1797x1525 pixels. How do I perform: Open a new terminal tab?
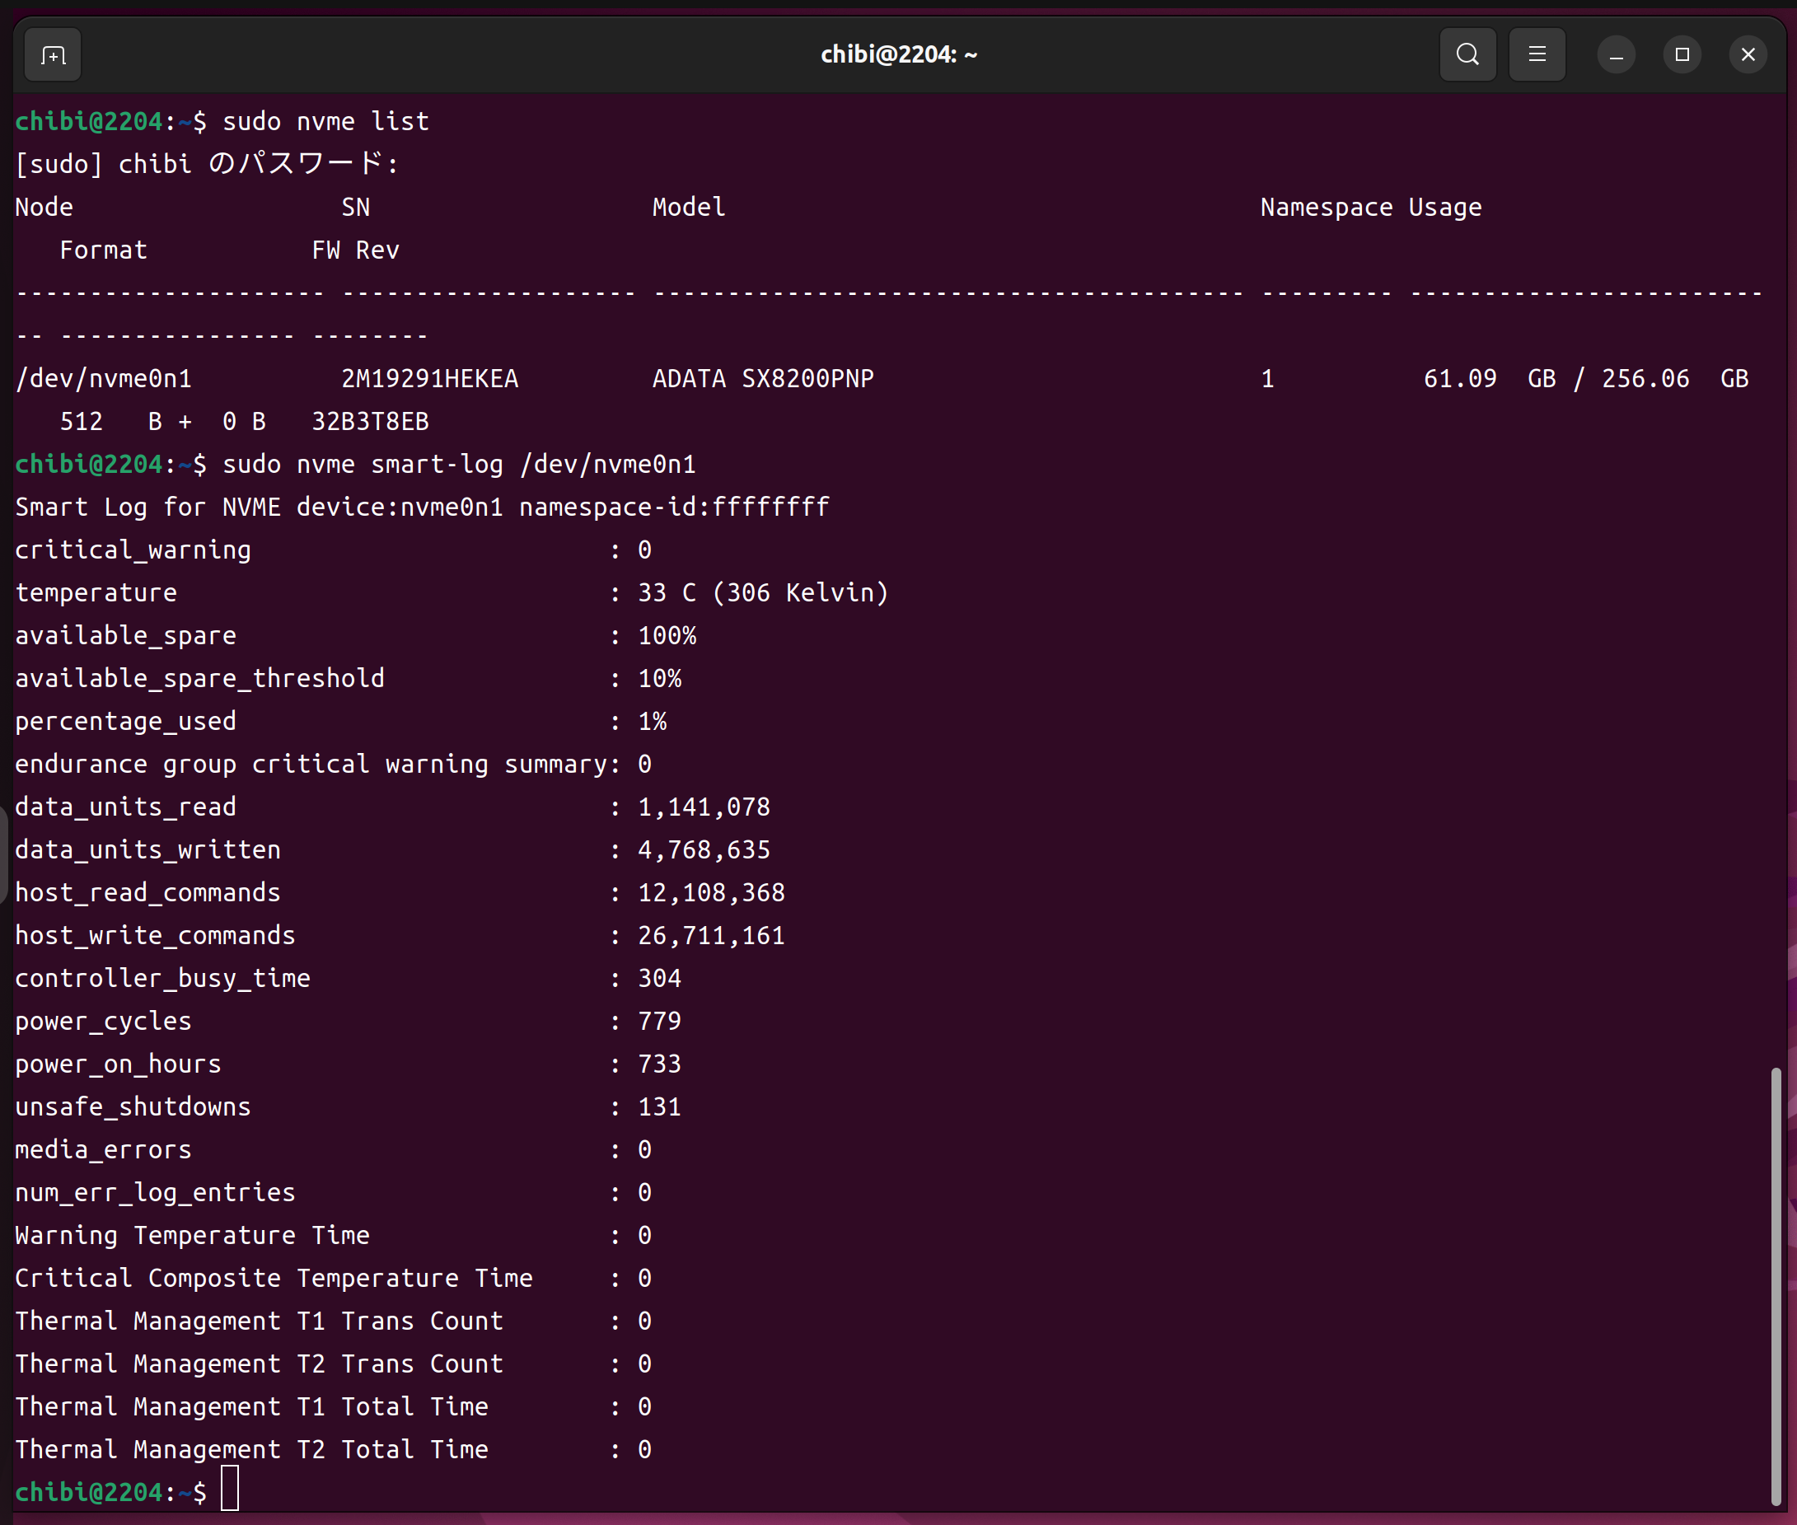click(53, 55)
